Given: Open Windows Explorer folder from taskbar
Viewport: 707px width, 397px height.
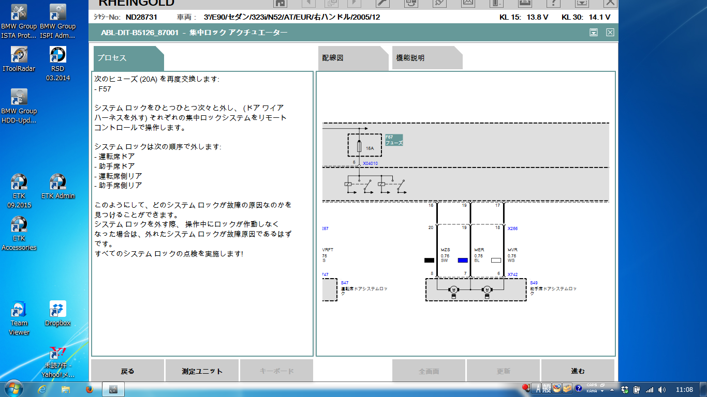Looking at the screenshot, I should (66, 389).
